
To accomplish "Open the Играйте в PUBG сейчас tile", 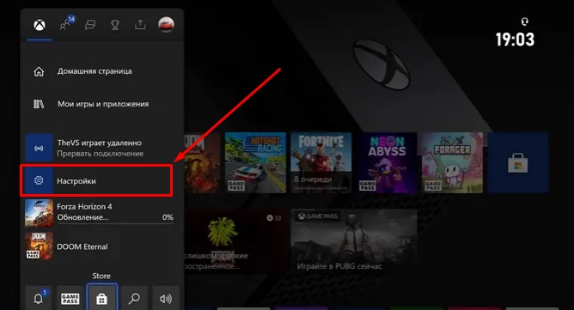I will pos(354,241).
